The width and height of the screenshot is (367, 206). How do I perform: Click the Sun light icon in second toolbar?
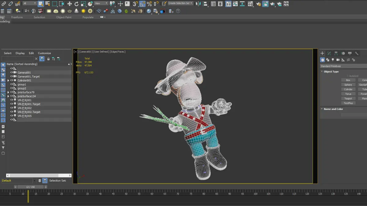pyautogui.click(x=83, y=11)
